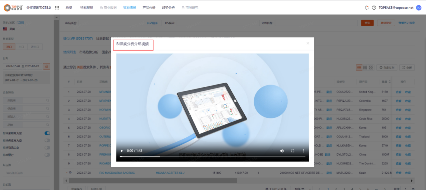The width and height of the screenshot is (426, 190).
Task: Switch to 情报列表 tab
Action: [70, 52]
